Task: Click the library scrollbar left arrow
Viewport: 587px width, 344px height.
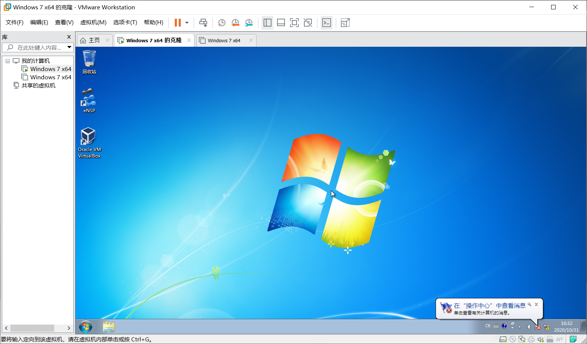Action: pyautogui.click(x=6, y=328)
